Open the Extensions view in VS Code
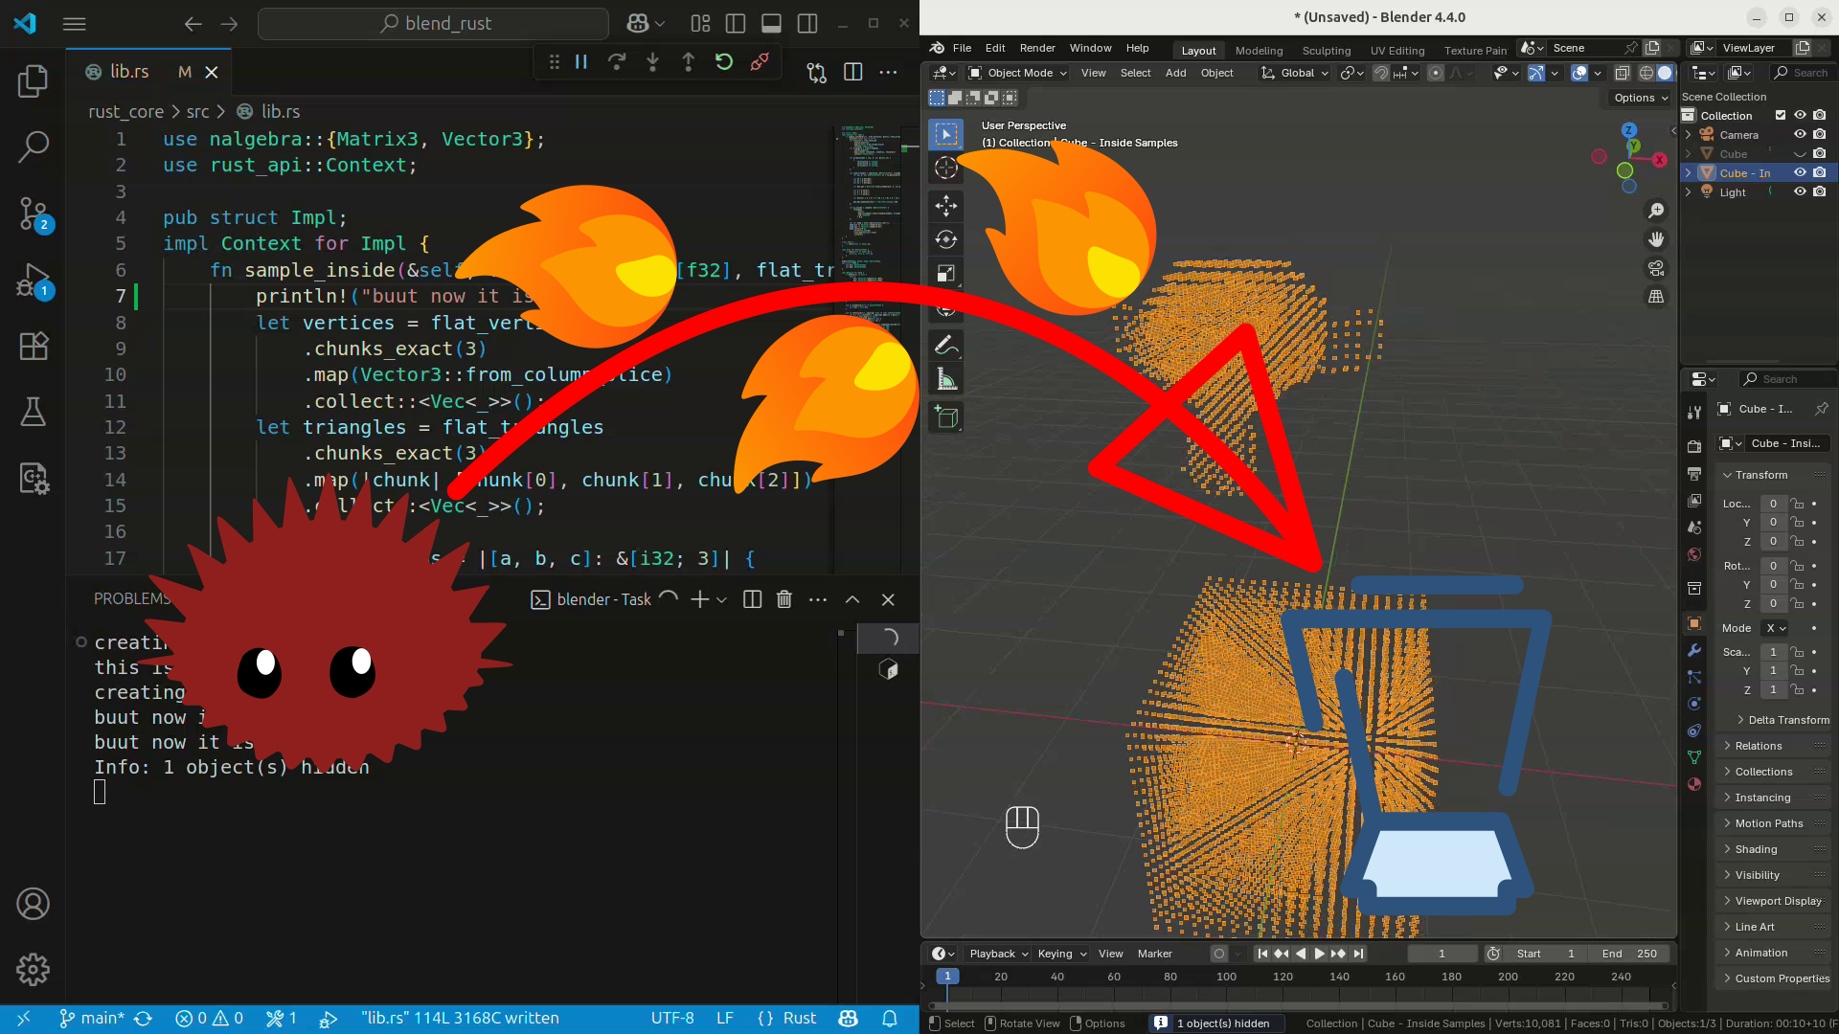The width and height of the screenshot is (1839, 1034). pos(34,346)
